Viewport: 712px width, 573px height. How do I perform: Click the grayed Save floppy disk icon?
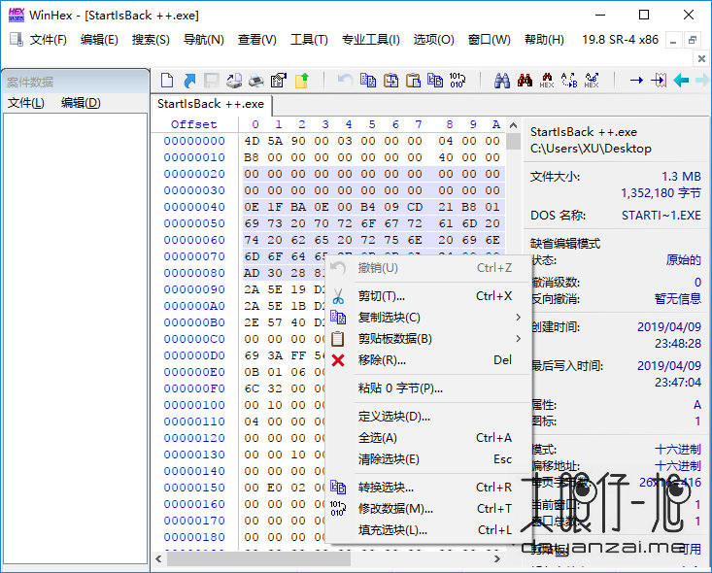211,81
